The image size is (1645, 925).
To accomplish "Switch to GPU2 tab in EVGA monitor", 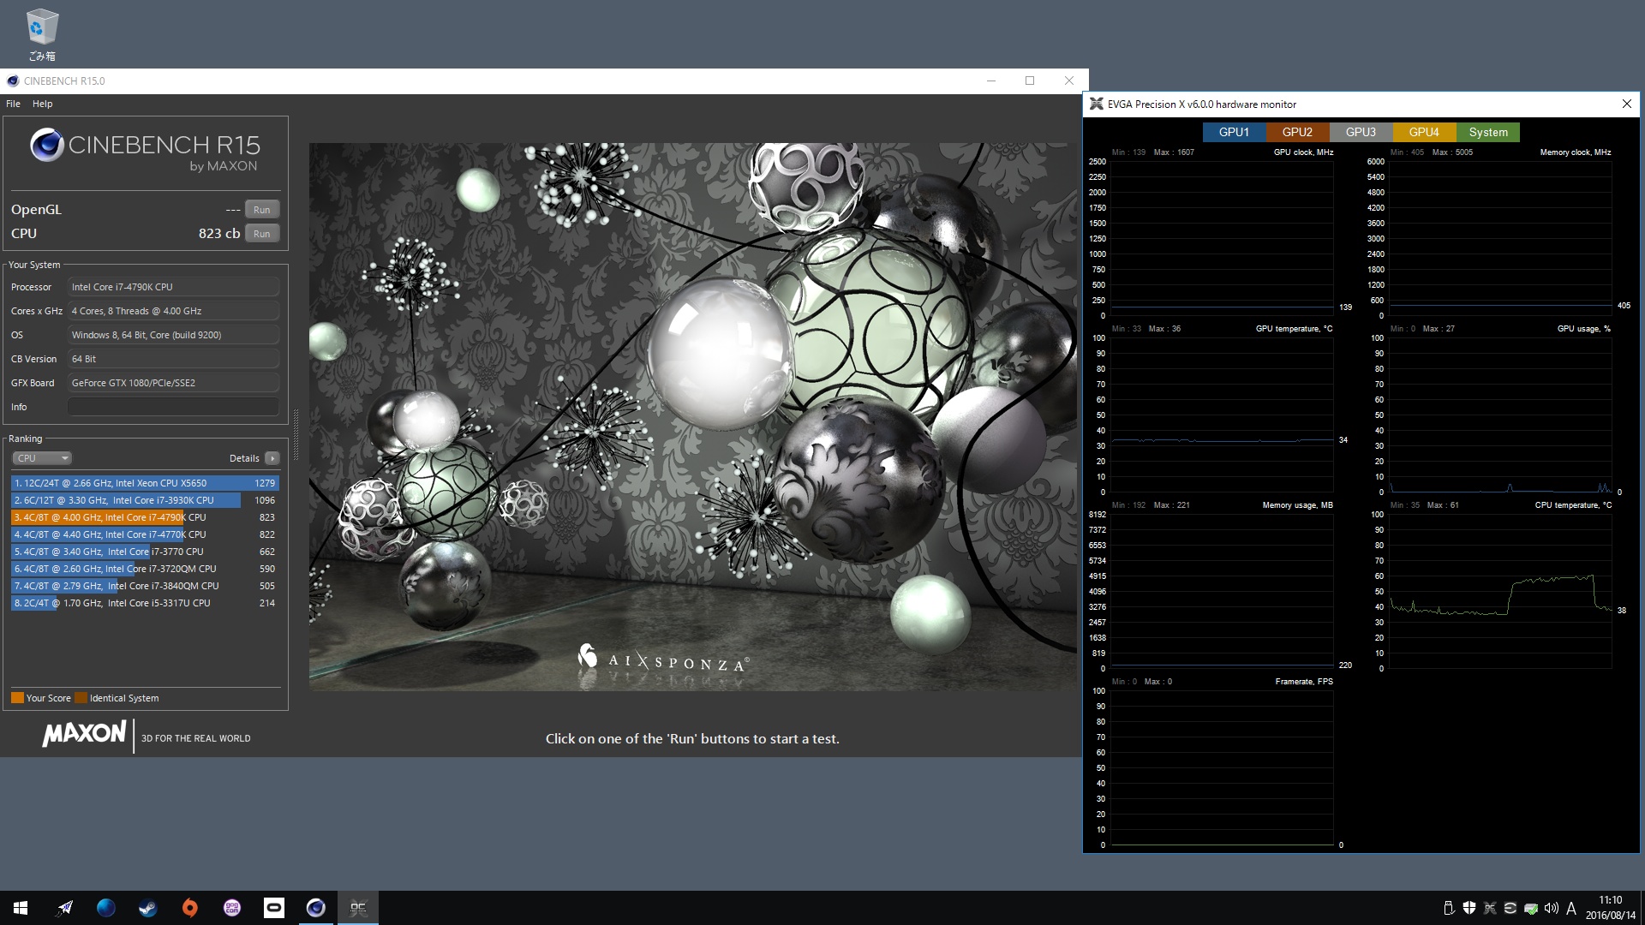I will (x=1297, y=132).
